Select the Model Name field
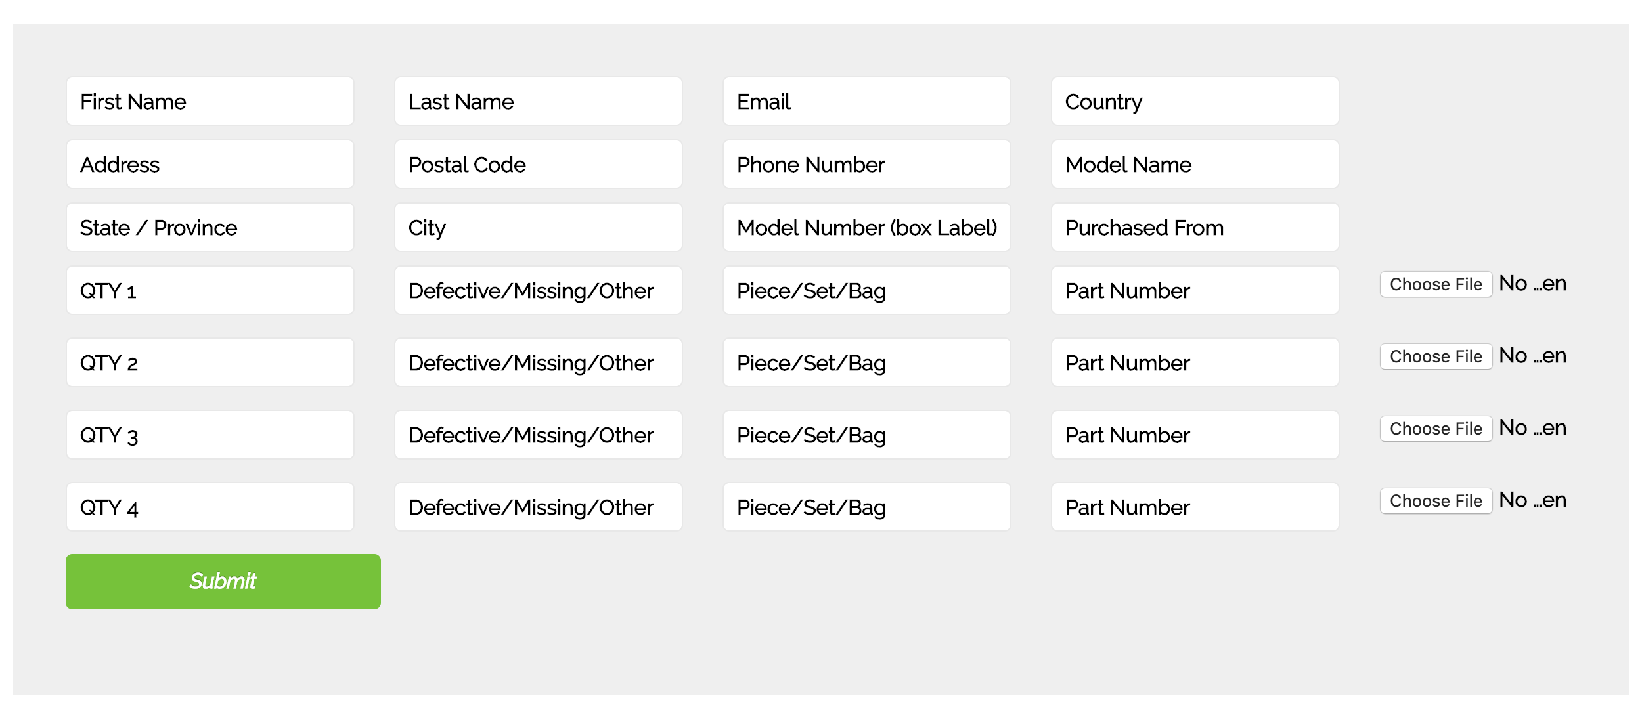 pyautogui.click(x=1195, y=165)
